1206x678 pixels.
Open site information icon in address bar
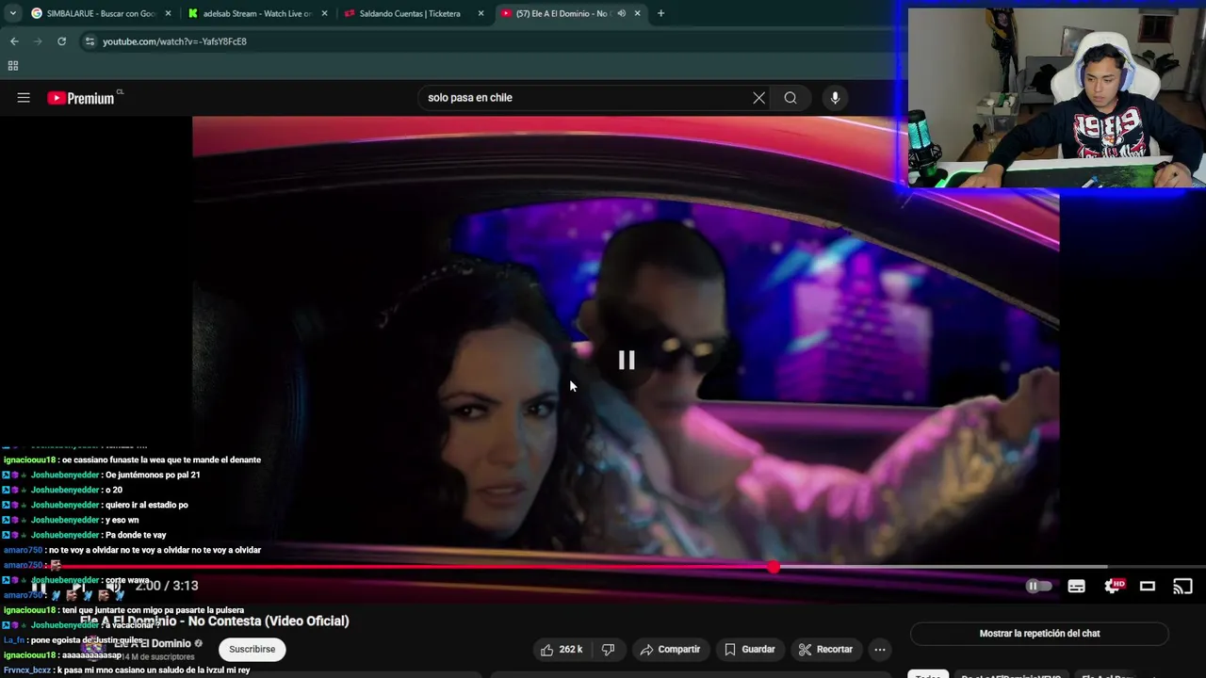[x=90, y=41]
